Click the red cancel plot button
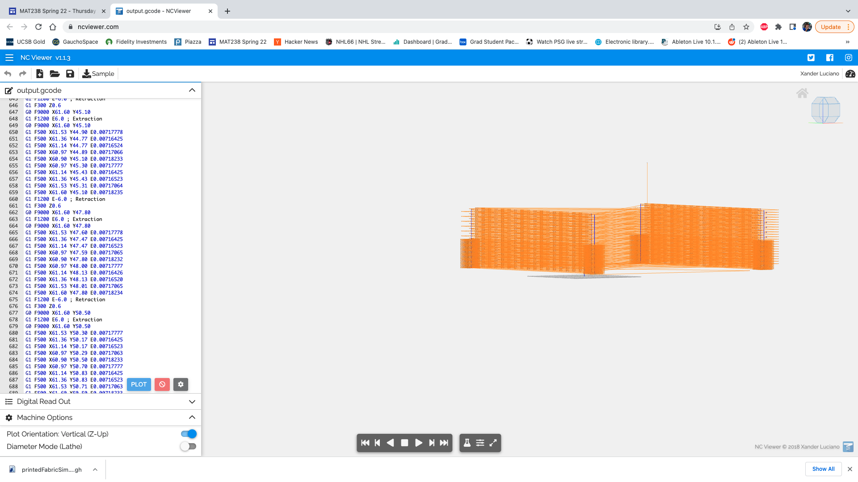 pyautogui.click(x=162, y=384)
